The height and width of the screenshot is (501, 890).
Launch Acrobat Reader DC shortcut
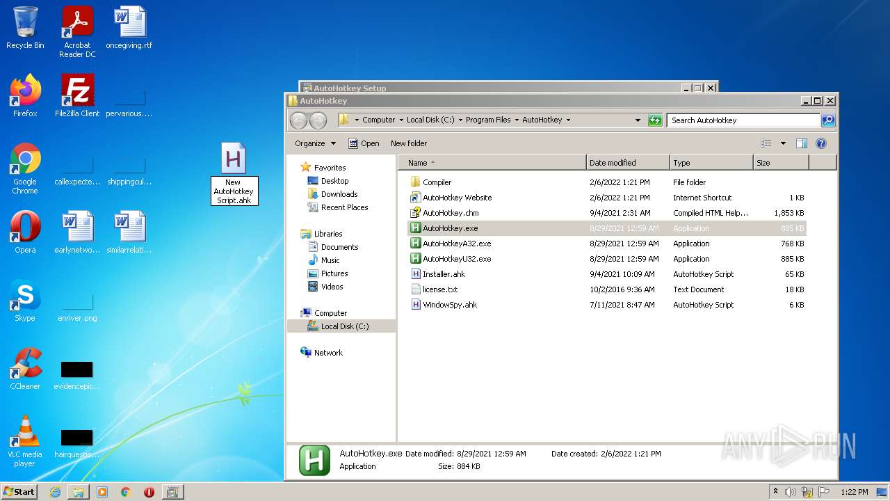click(77, 32)
